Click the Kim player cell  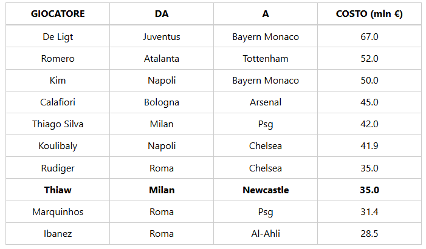point(58,81)
